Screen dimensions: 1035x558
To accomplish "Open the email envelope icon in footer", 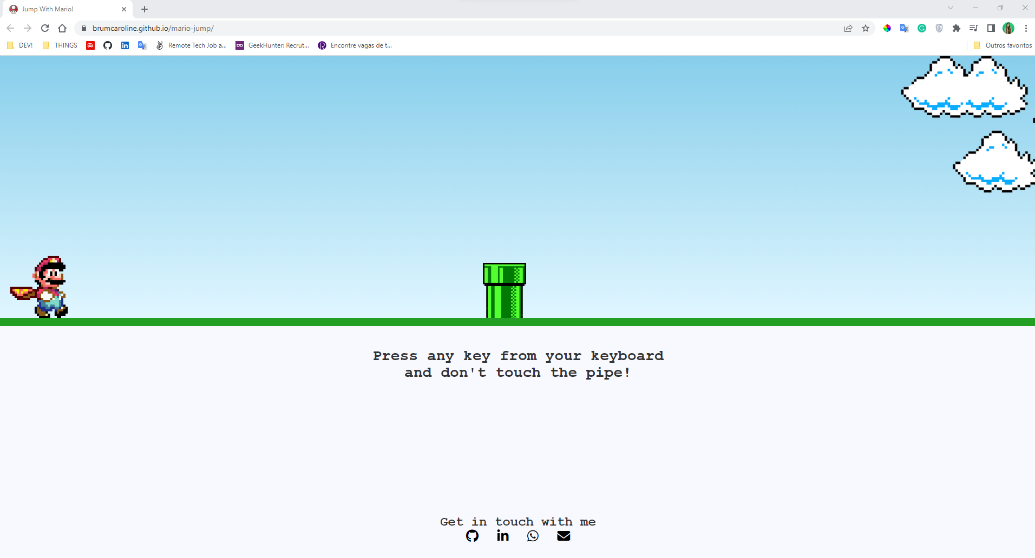I will (564, 536).
